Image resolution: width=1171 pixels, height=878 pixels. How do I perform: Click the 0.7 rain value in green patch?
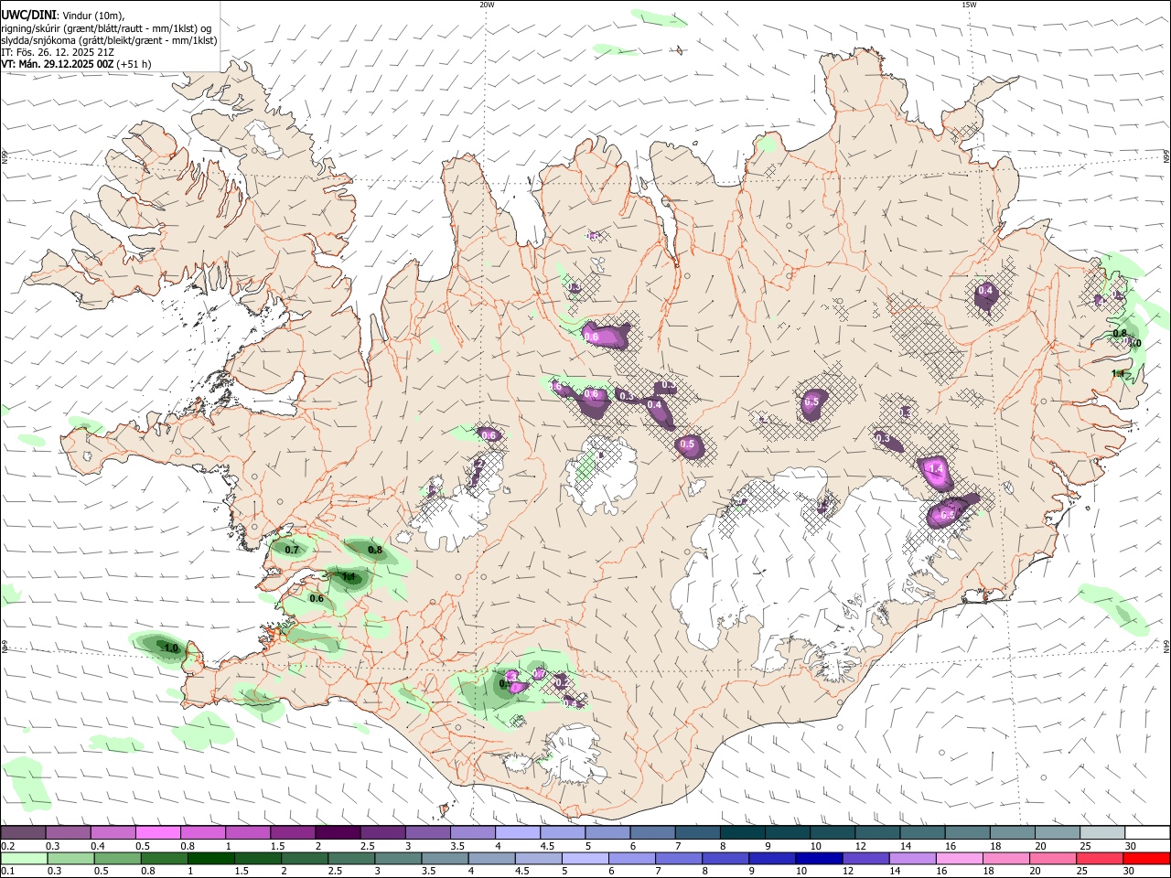(292, 550)
